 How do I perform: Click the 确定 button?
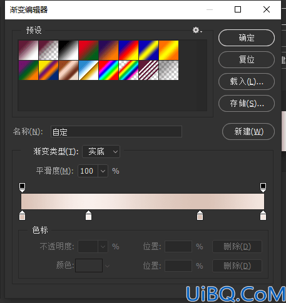(x=247, y=38)
